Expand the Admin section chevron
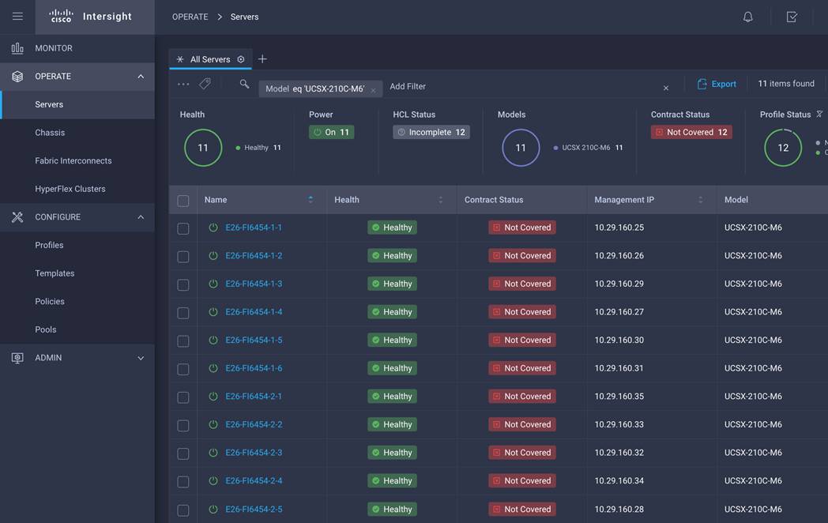 pos(141,358)
